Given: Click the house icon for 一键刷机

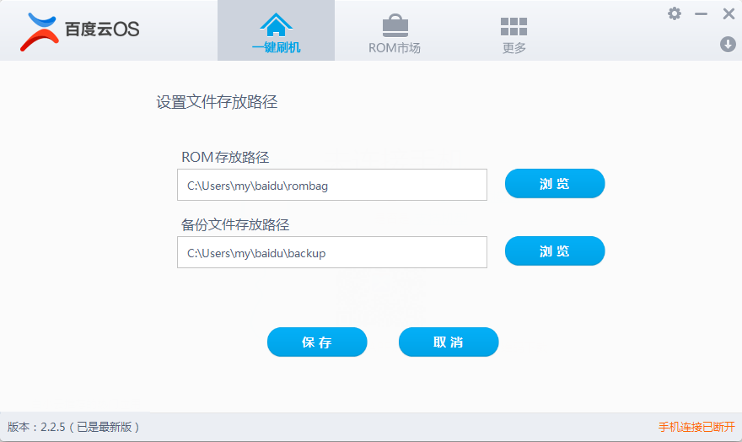Looking at the screenshot, I should (276, 23).
